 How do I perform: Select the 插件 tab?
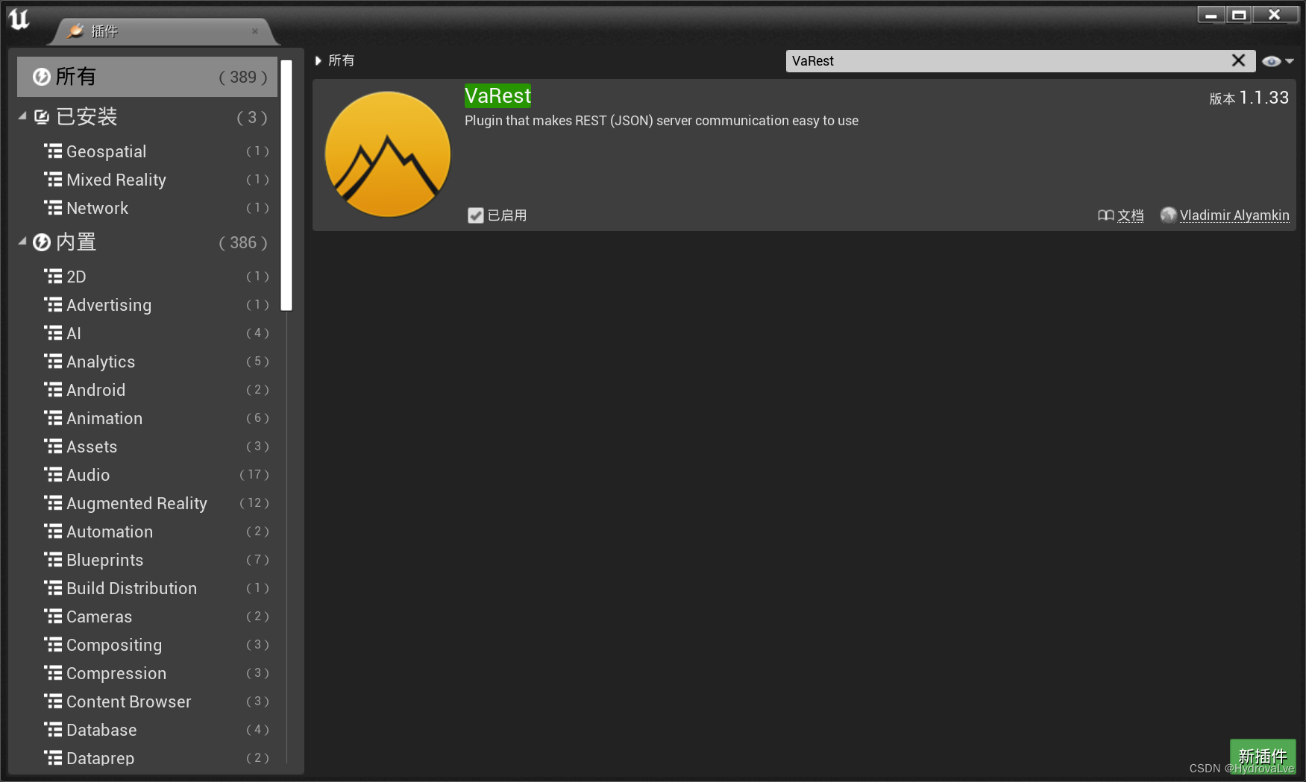point(163,31)
